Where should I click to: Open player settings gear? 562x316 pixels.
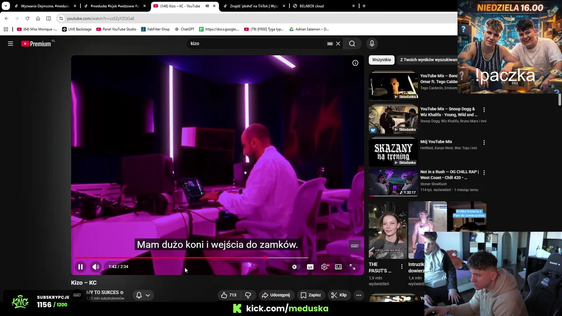(x=324, y=267)
